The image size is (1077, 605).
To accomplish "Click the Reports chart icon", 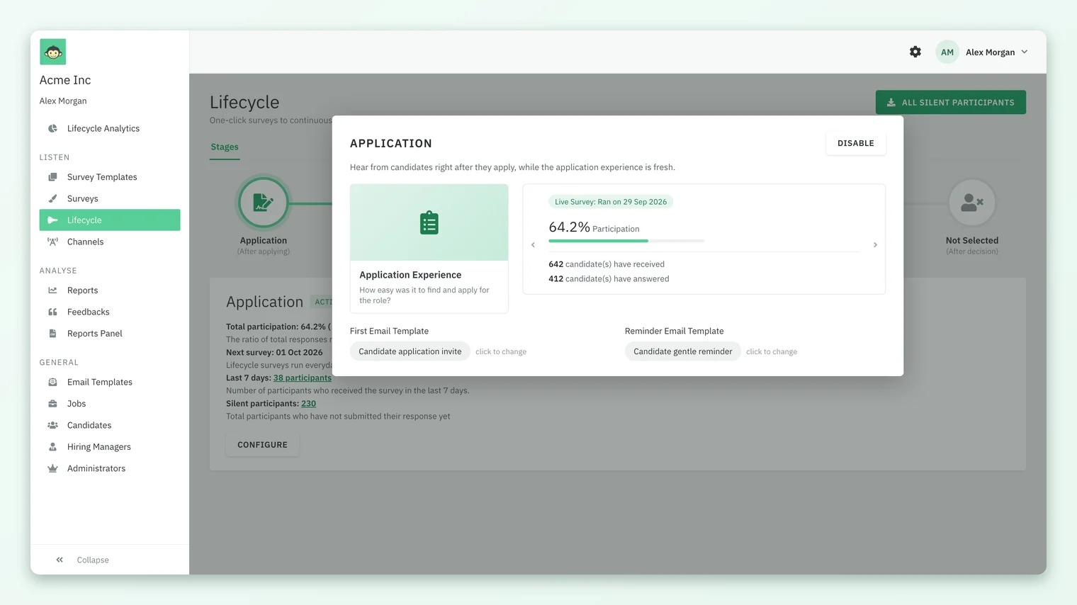I will click(52, 290).
